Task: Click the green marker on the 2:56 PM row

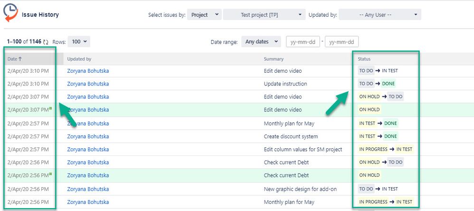Action: click(x=50, y=174)
